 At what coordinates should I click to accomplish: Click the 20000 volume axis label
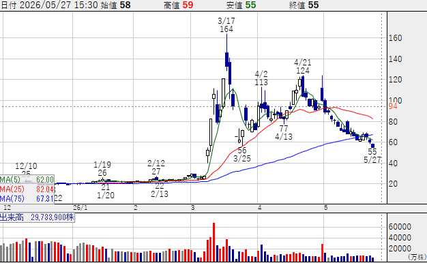400,249
